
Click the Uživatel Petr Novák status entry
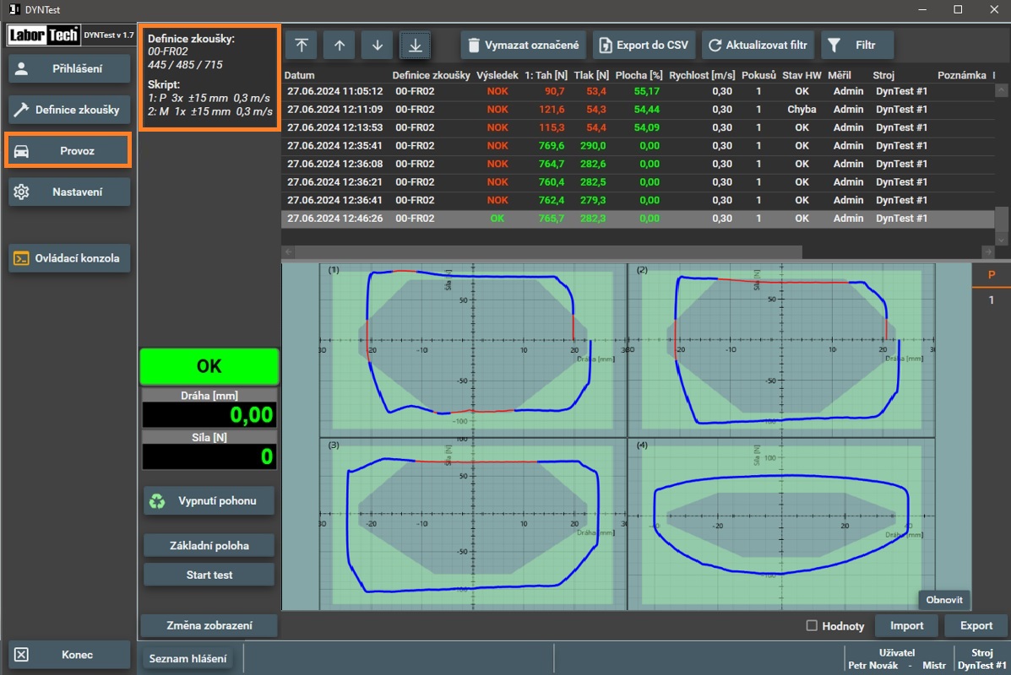896,659
